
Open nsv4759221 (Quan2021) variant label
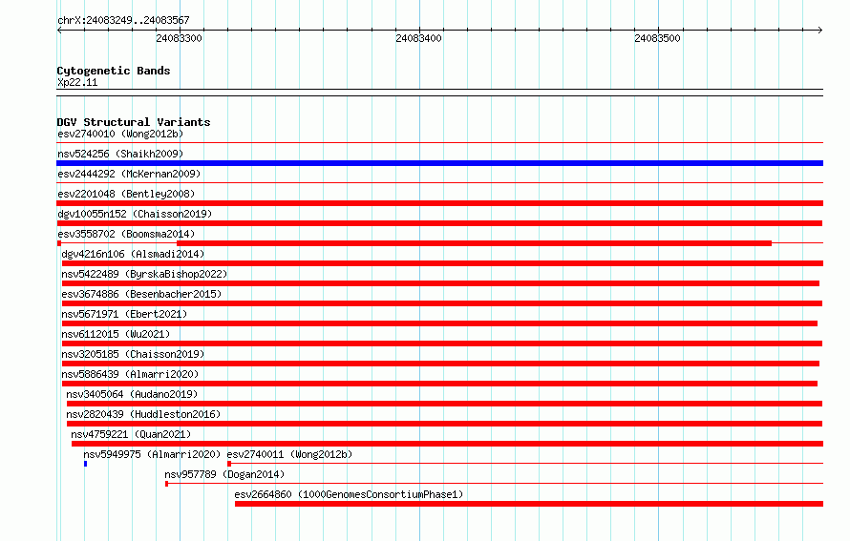click(131, 434)
